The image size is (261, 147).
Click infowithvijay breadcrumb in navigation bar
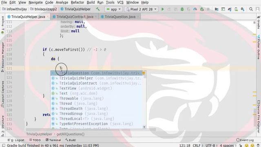15,9
